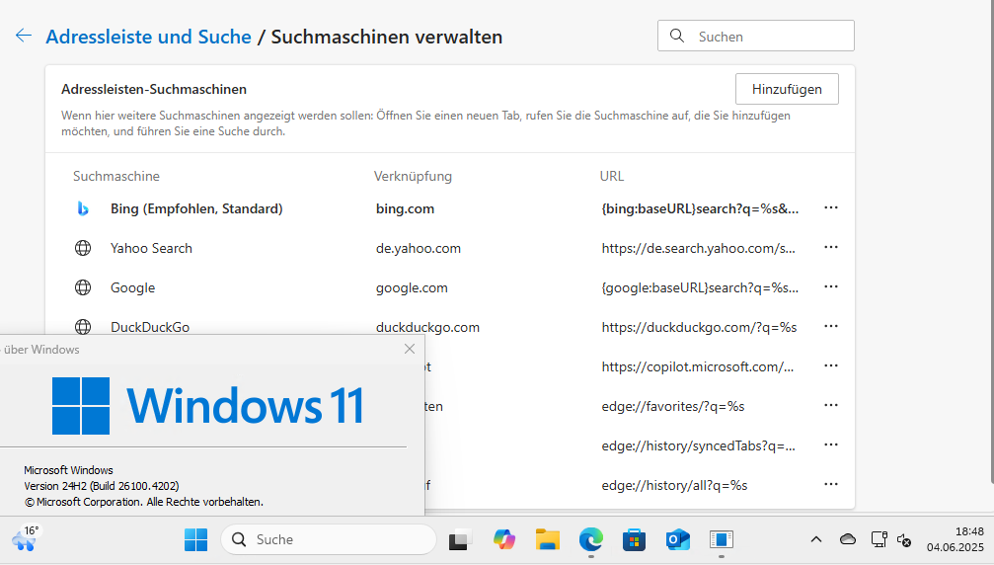Click the duckduckgo.com shortcut text
The image size is (994, 565).
click(427, 327)
